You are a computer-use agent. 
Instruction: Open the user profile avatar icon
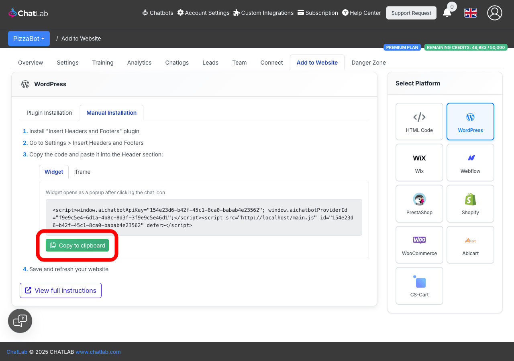[x=494, y=13]
